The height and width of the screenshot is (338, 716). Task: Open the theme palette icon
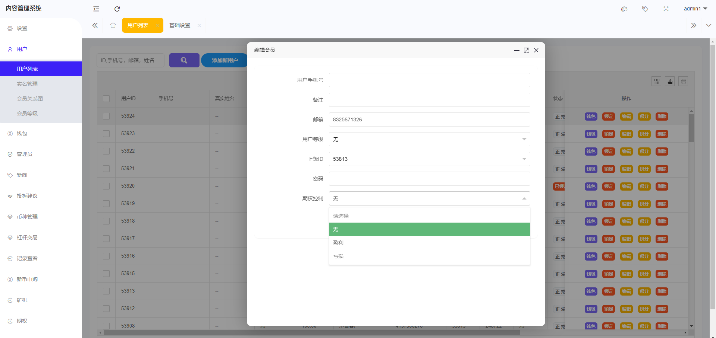tap(624, 9)
